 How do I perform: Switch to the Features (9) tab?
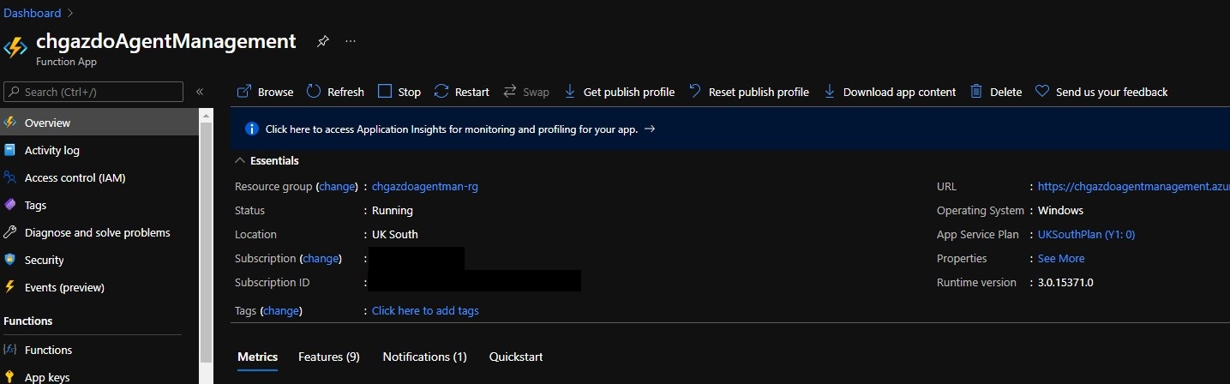(x=328, y=357)
